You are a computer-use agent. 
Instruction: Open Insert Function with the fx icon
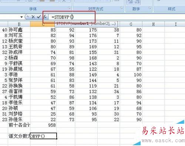coord(45,17)
